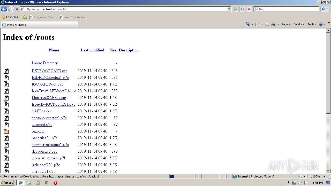331x186 pixels.
Task: Open the Windows Start menu
Action: pyautogui.click(x=7, y=183)
